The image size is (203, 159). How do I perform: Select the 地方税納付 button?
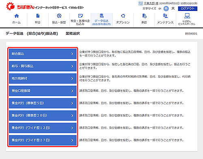43,78
